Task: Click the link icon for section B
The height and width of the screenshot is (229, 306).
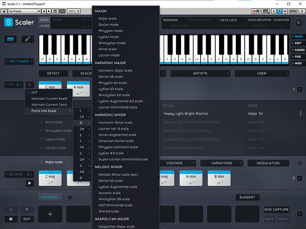Action: [300, 178]
